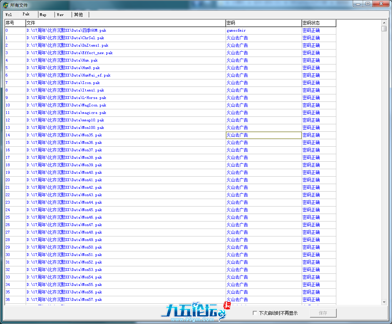Select file Hum.pak
Screen dimensions: 392x324
click(126, 60)
